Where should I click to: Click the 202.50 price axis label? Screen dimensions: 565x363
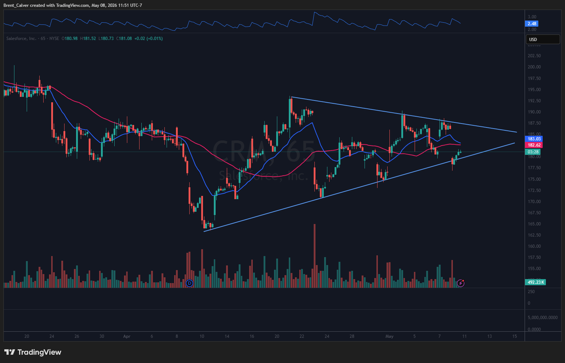tap(534, 56)
